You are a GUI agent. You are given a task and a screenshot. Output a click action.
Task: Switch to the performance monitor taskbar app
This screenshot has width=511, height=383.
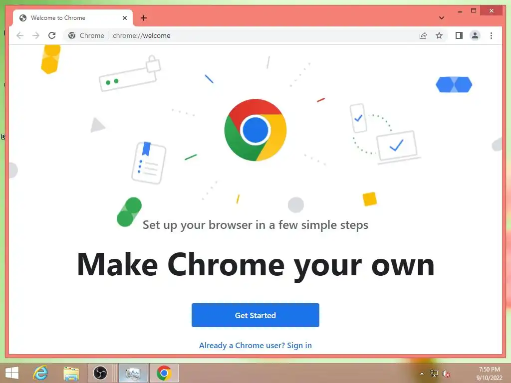coord(133,373)
